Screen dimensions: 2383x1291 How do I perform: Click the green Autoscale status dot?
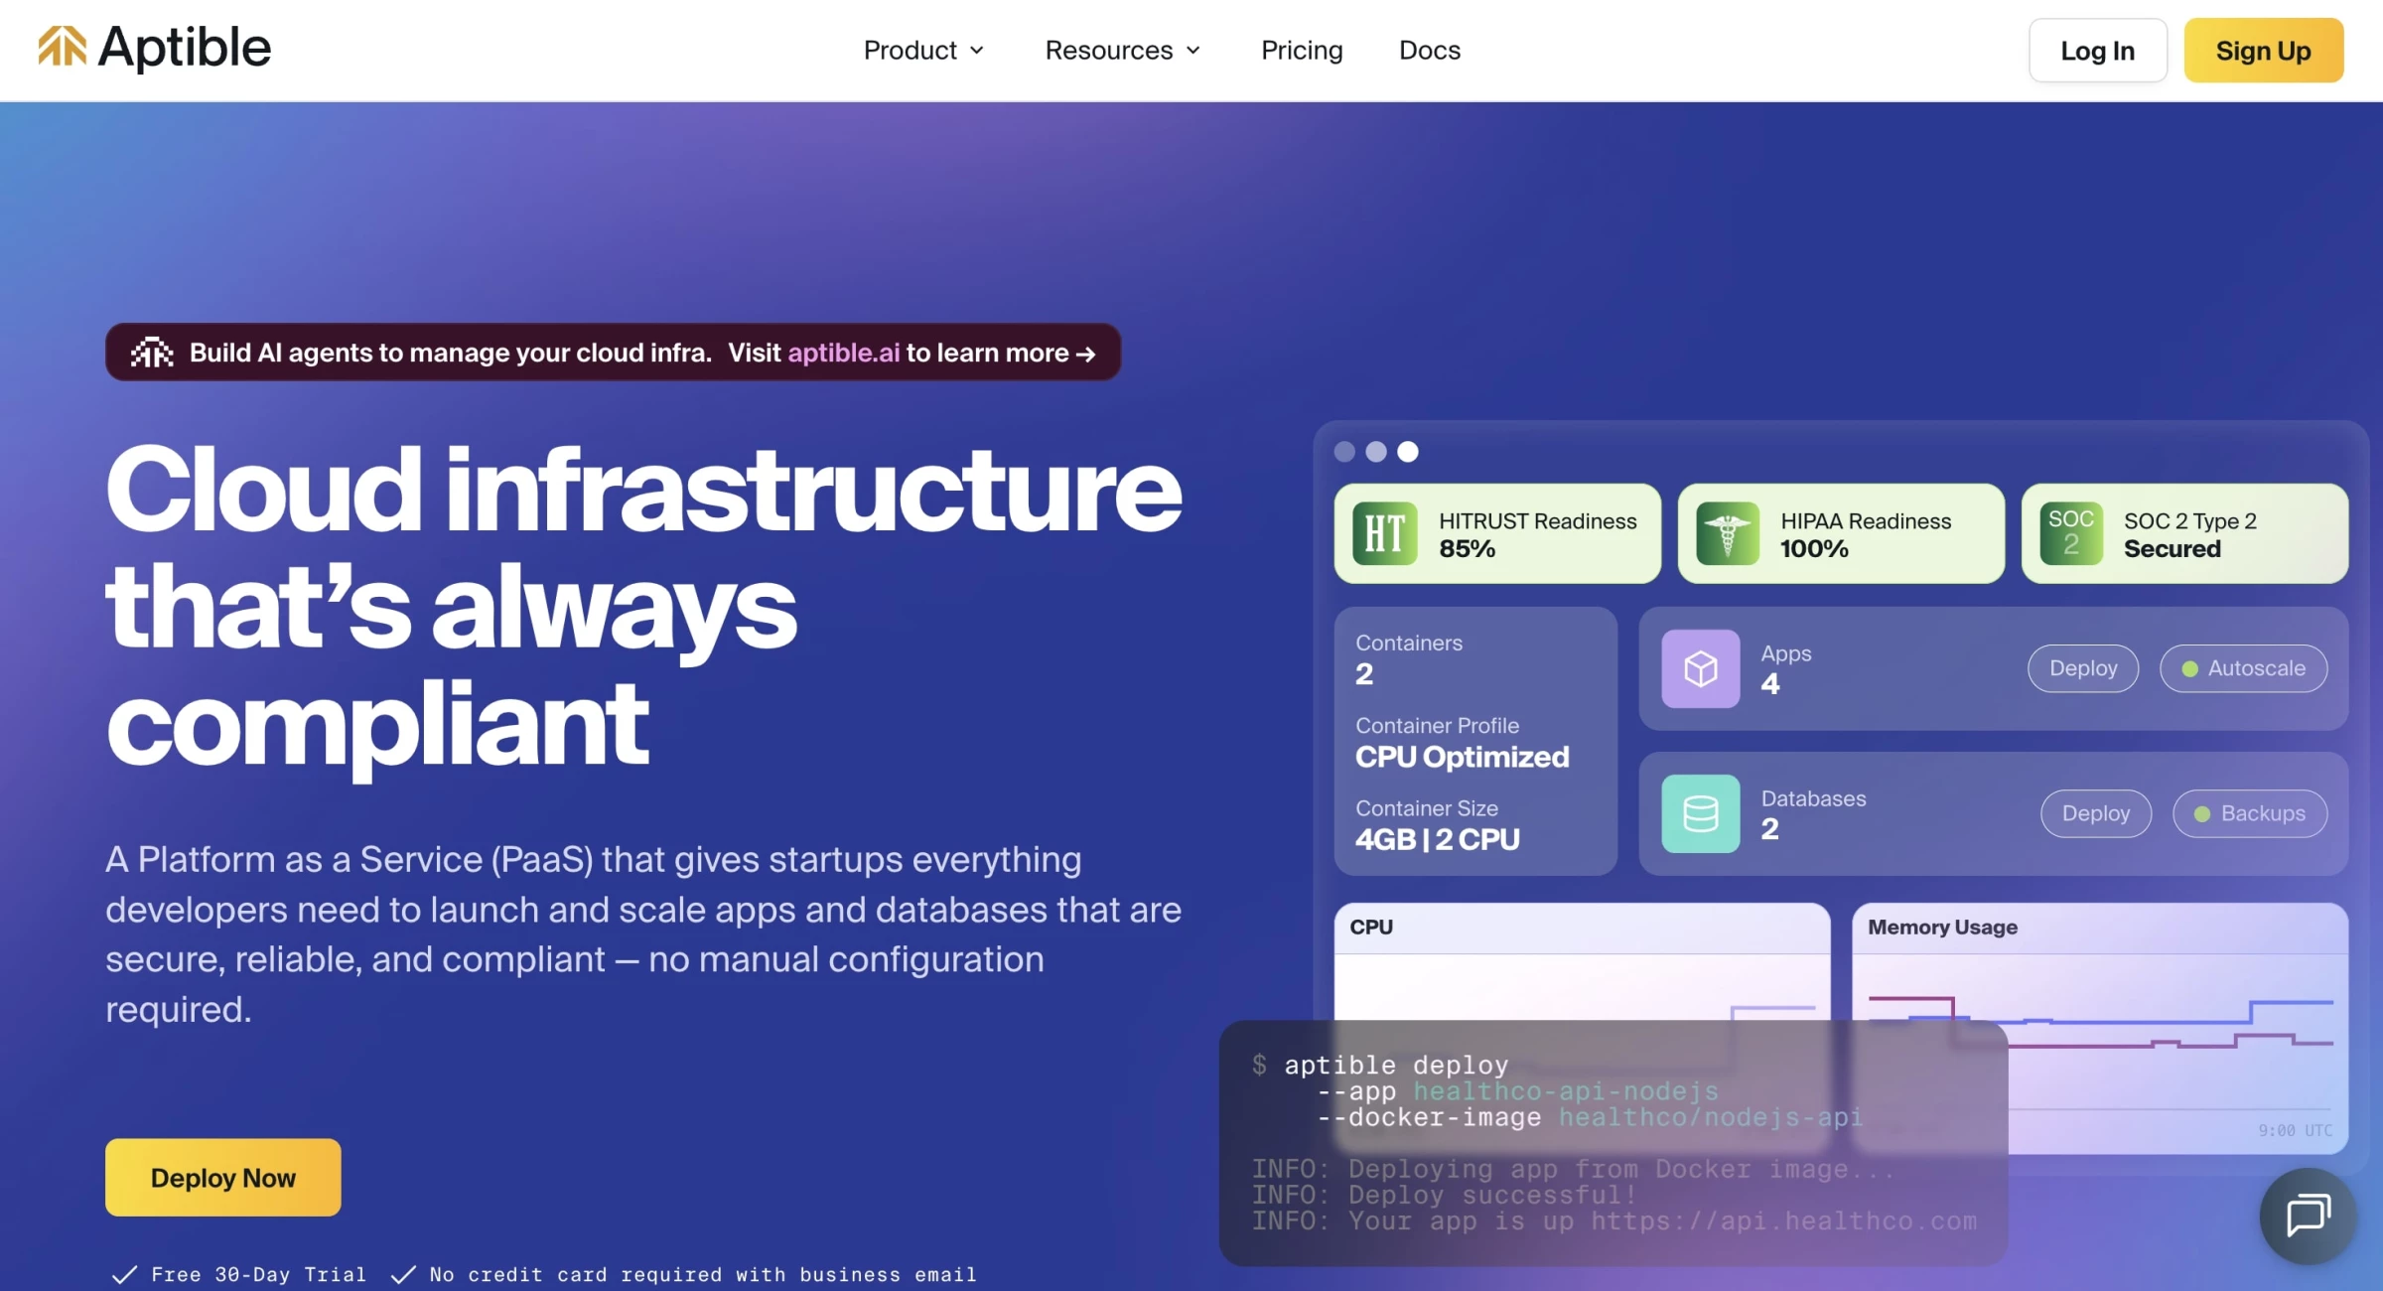pos(2189,669)
